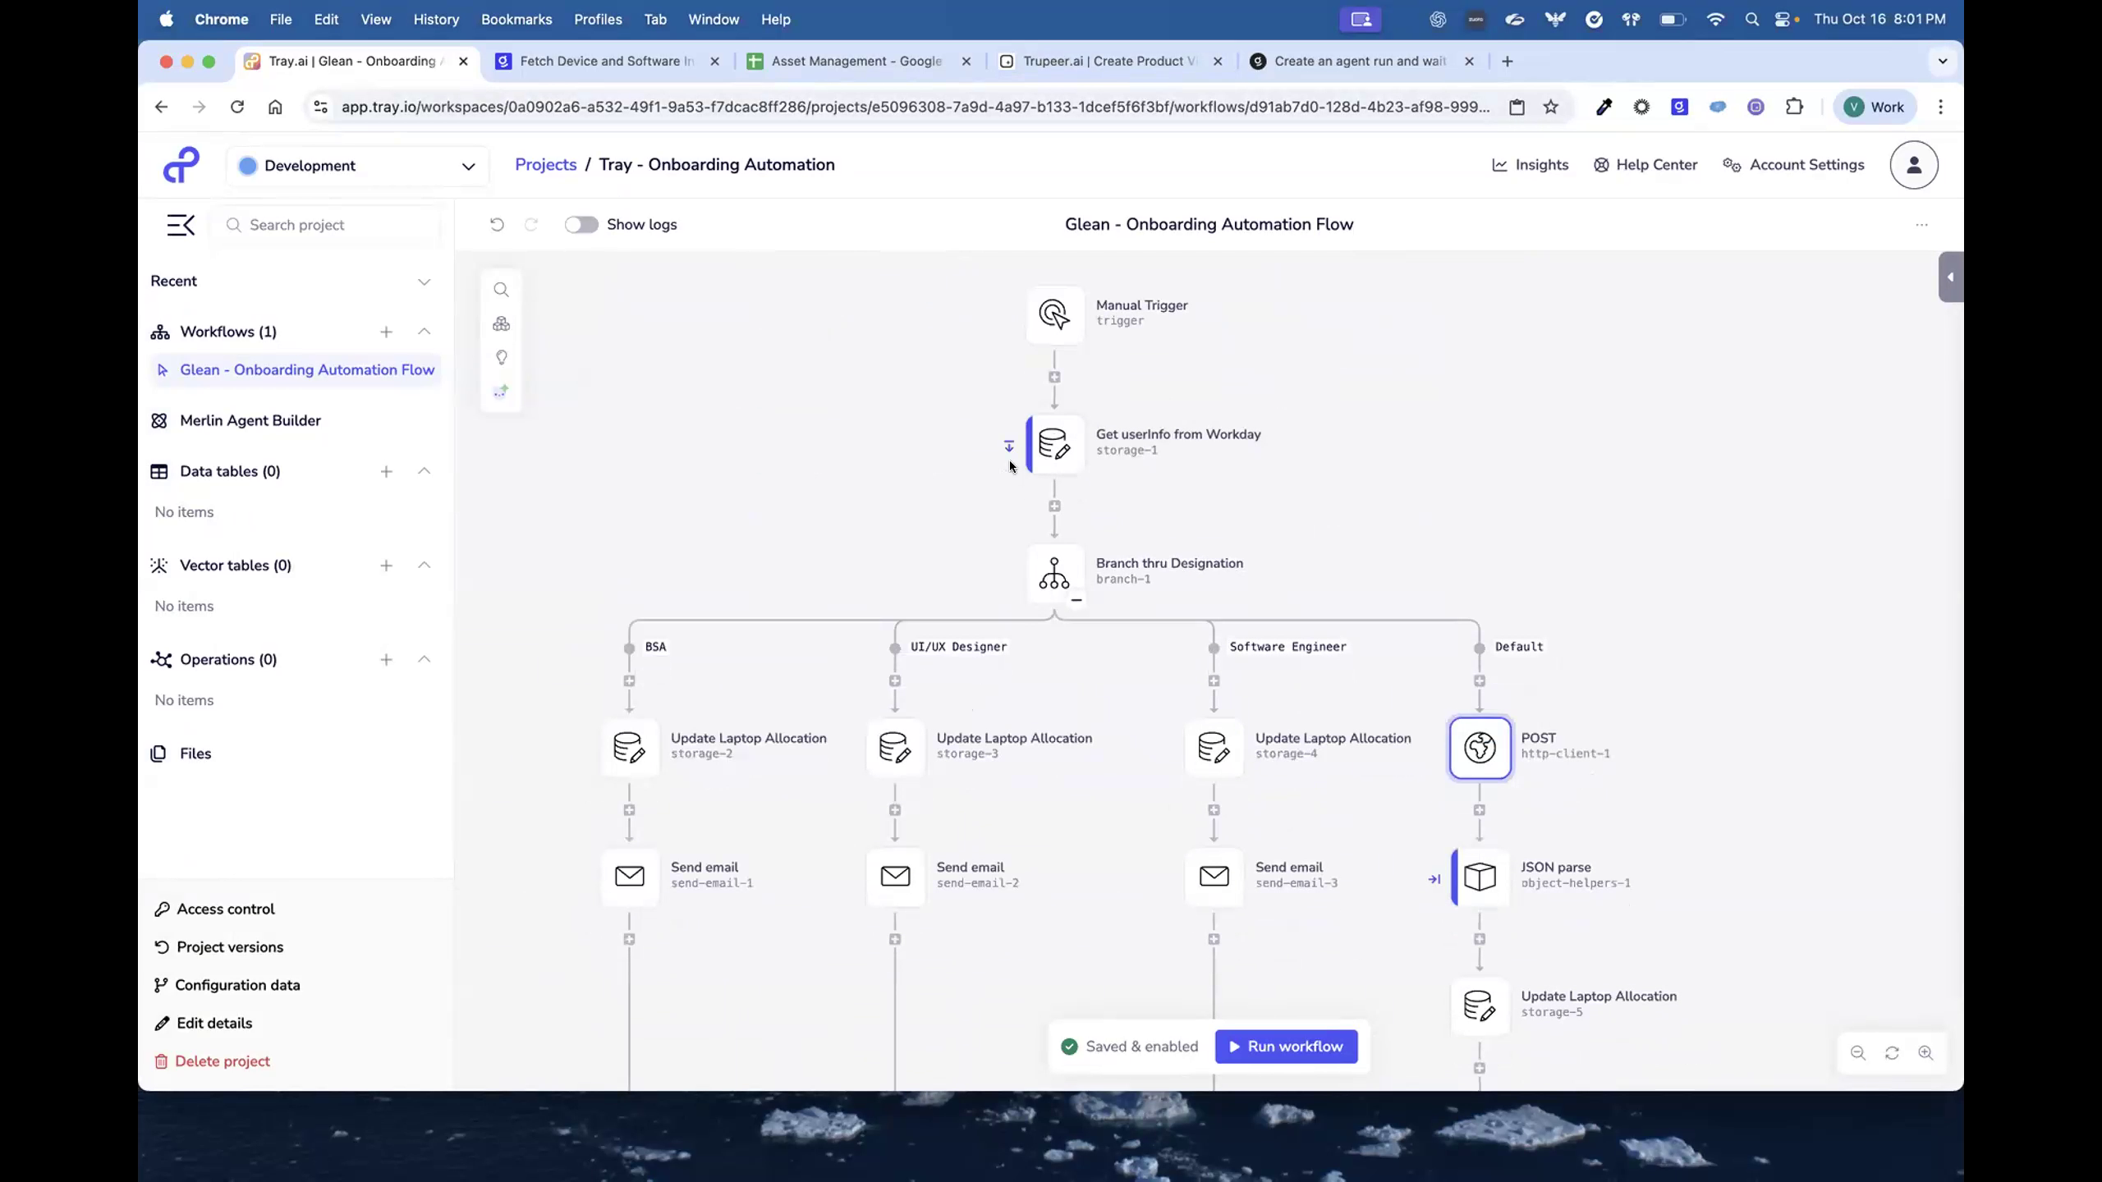Screen dimensions: 2102x1182
Task: Open the connectors panel icon
Action: tap(501, 323)
